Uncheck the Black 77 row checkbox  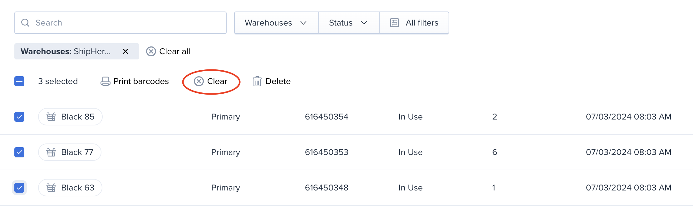(x=19, y=152)
